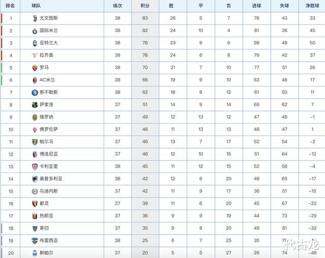The width and height of the screenshot is (325, 258).
Task: Click the Sassuolo (萨索洛) club crest
Action: coord(35,104)
